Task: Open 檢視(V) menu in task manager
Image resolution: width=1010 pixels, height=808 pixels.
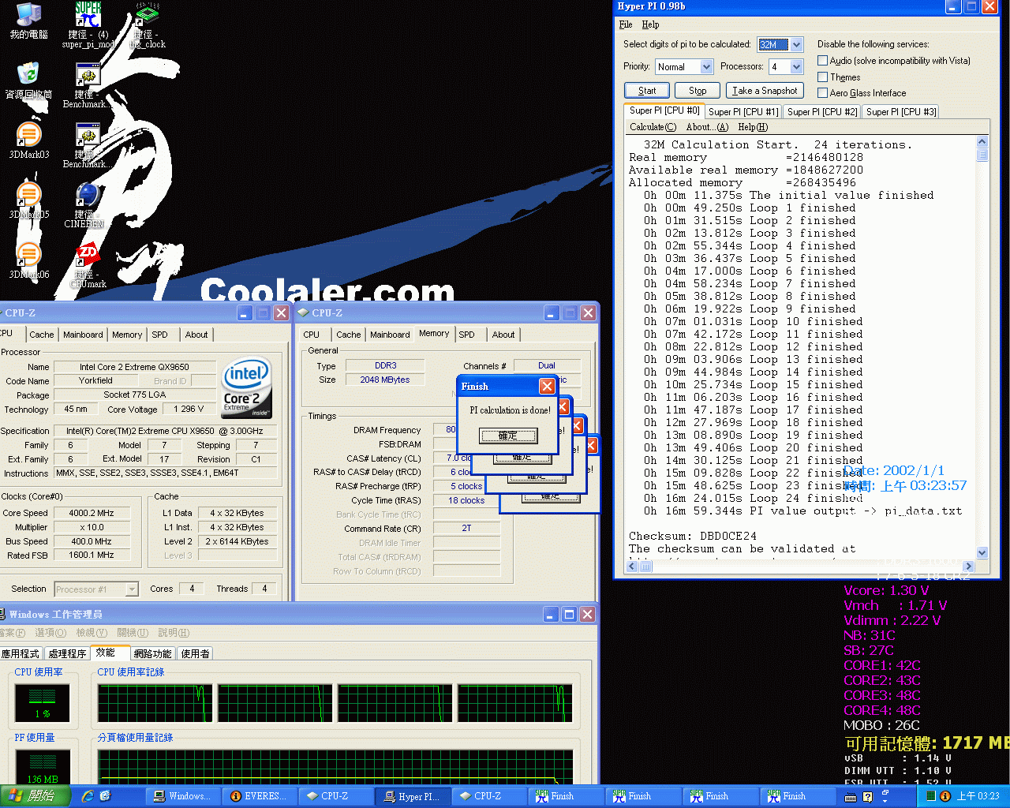Action: (x=92, y=633)
